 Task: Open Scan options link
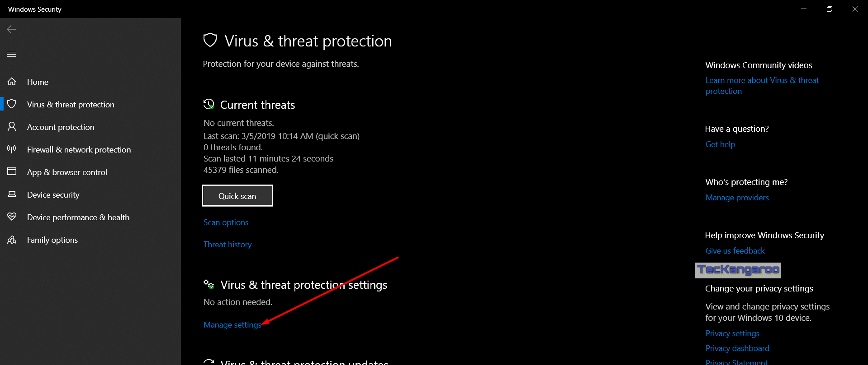[x=226, y=222]
